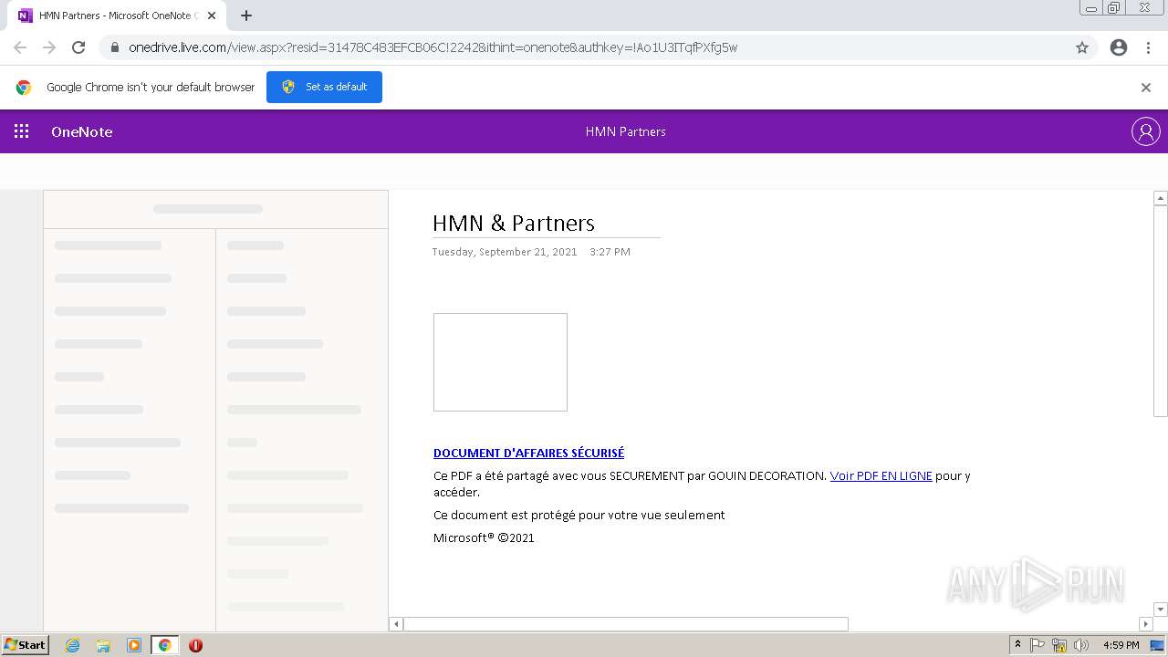Image resolution: width=1168 pixels, height=657 pixels.
Task: Click the blank image placeholder in note
Action: (500, 362)
